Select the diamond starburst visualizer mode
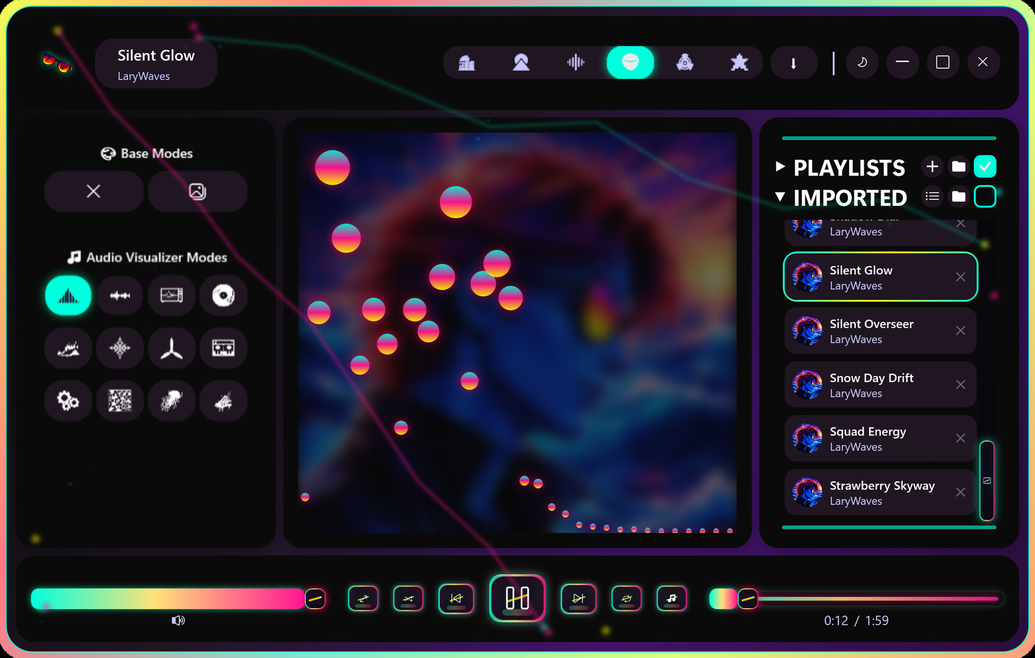This screenshot has height=658, width=1035. (120, 348)
